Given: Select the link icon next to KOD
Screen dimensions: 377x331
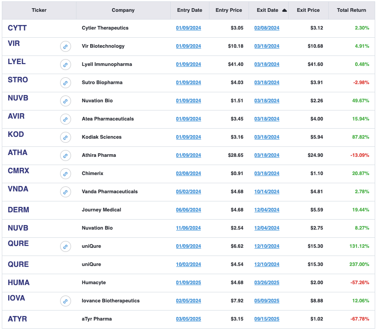Looking at the screenshot, I should coord(66,137).
